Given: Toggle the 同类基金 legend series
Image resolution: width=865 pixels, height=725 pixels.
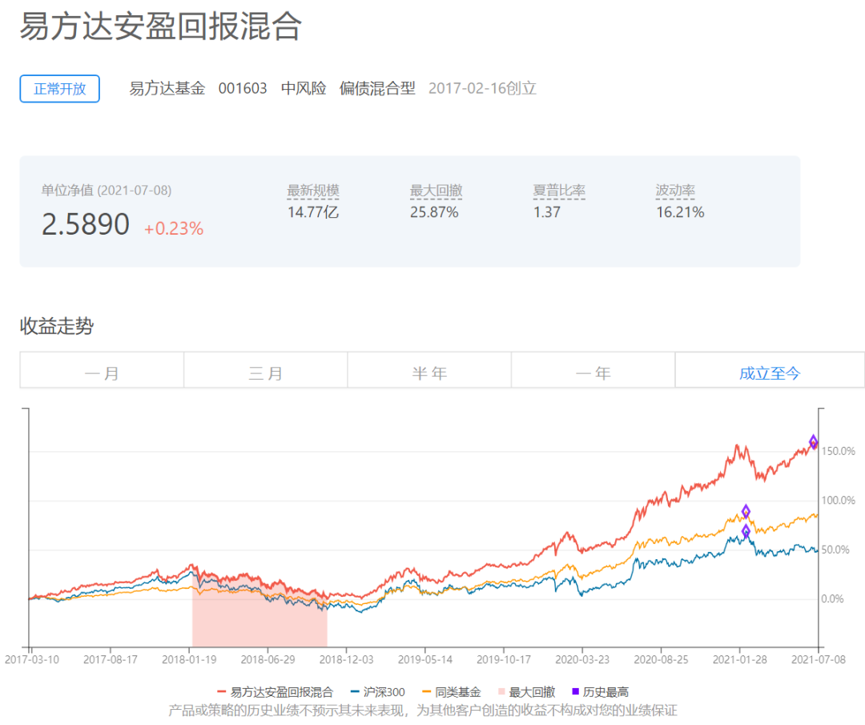Looking at the screenshot, I should point(451,692).
